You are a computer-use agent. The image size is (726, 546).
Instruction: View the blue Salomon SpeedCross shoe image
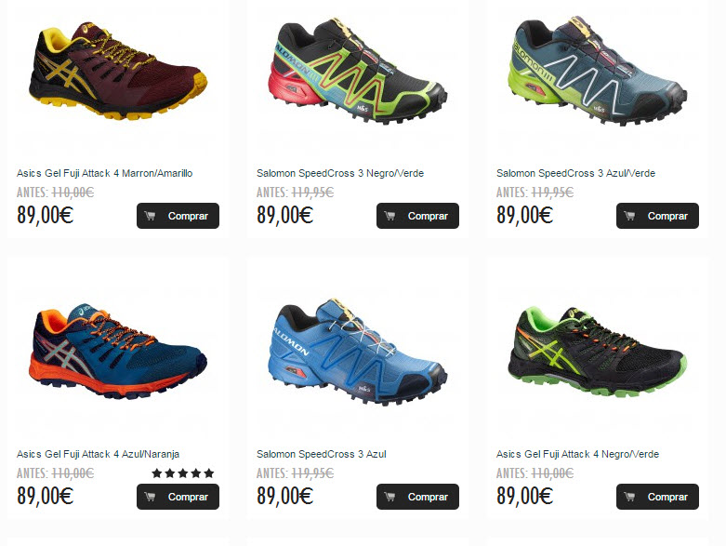358,352
